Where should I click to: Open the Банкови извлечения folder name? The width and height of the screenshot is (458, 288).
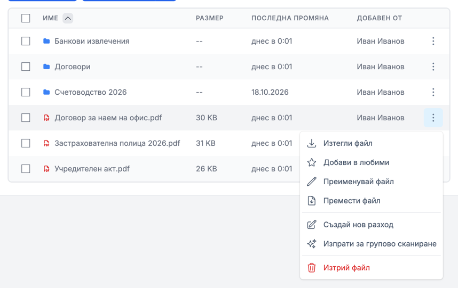click(x=92, y=41)
